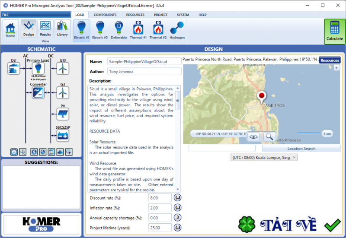Switch to the SYSTEM tab

coord(183,15)
